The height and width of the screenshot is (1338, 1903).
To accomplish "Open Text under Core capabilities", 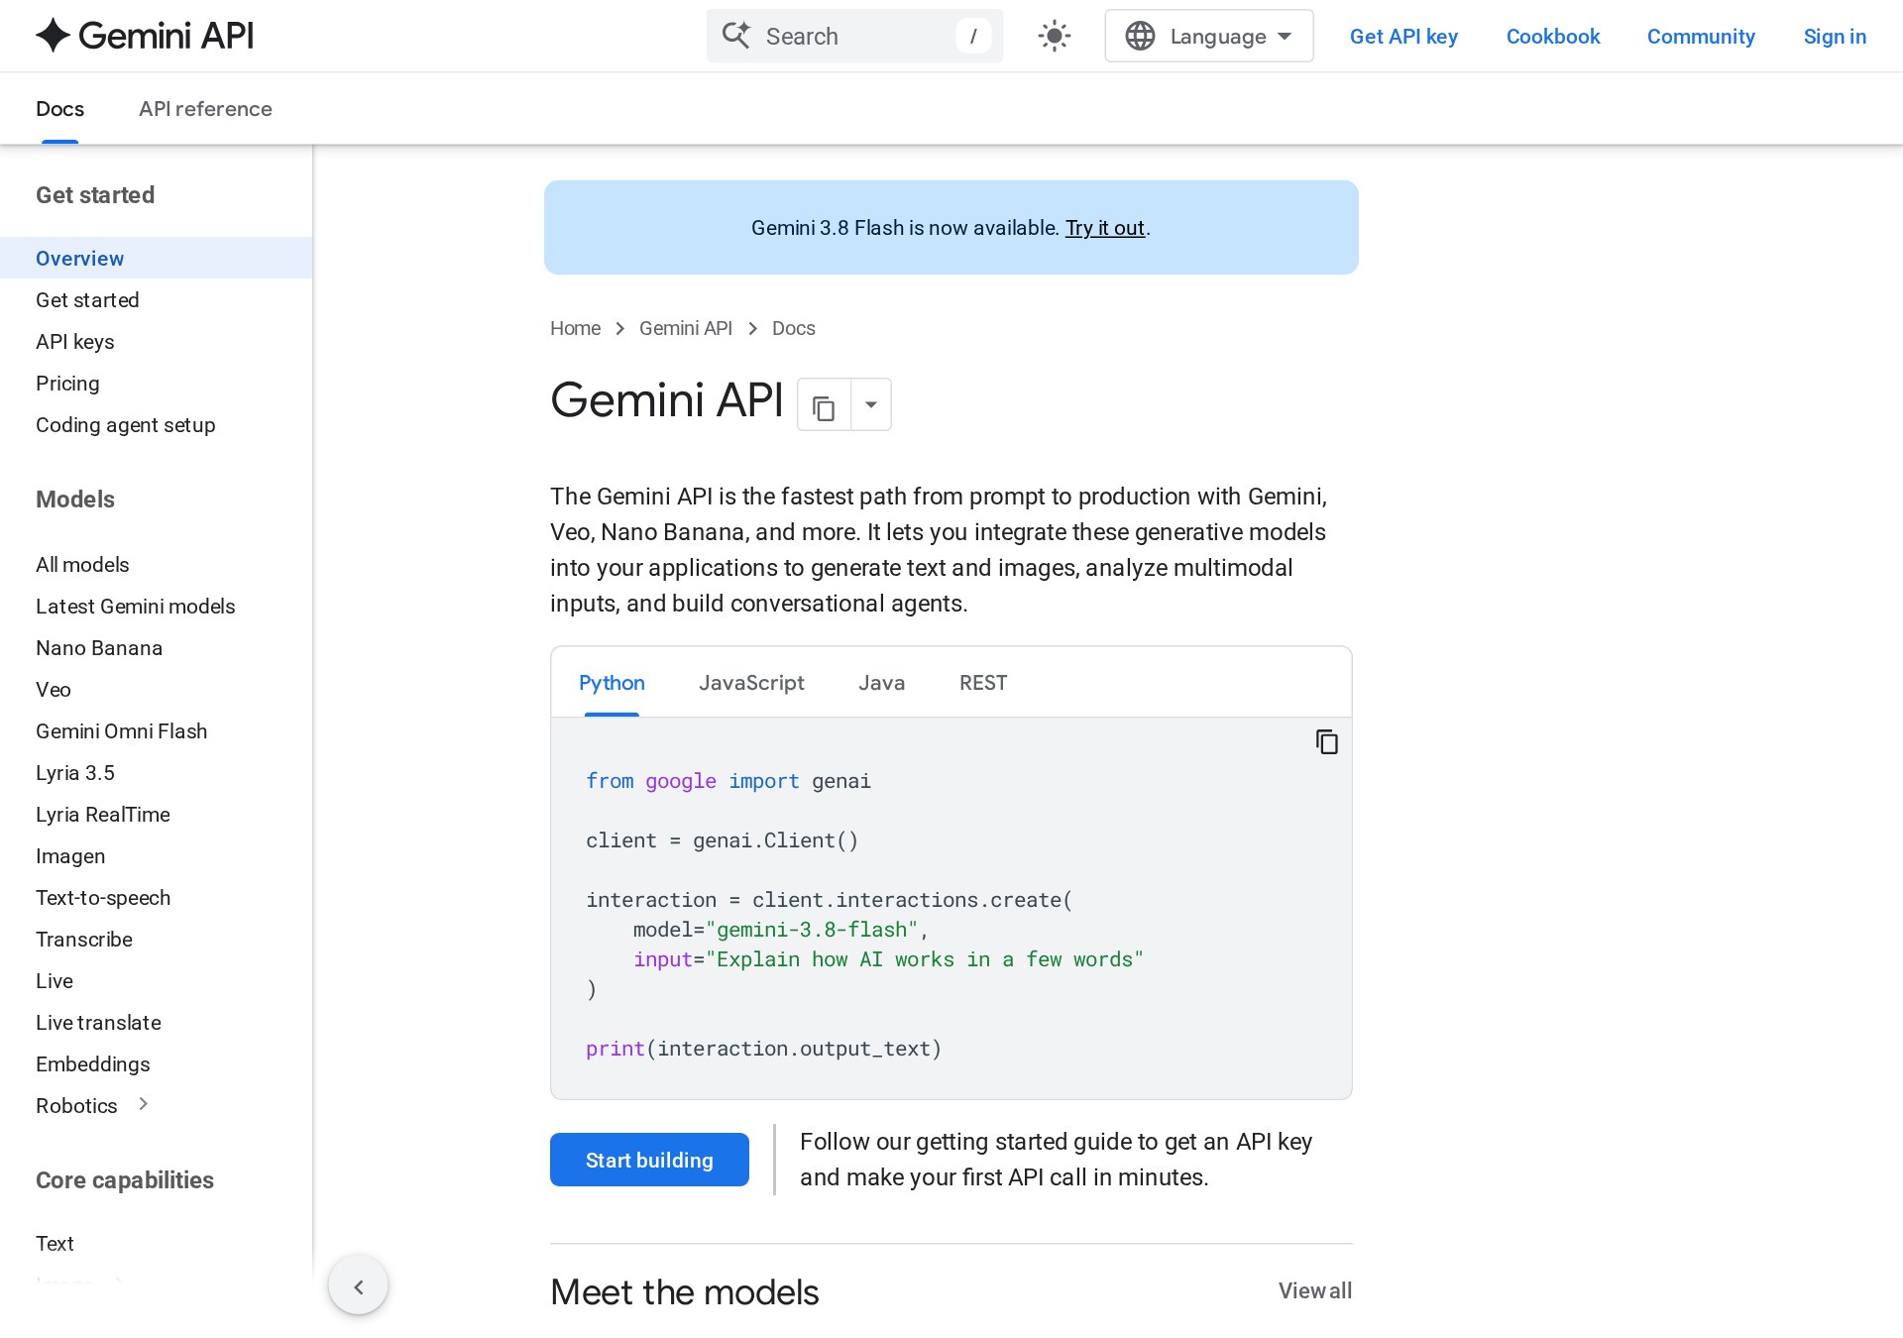I will click(x=56, y=1244).
